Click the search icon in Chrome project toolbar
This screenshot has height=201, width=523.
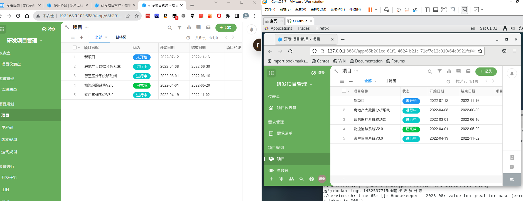(x=170, y=28)
